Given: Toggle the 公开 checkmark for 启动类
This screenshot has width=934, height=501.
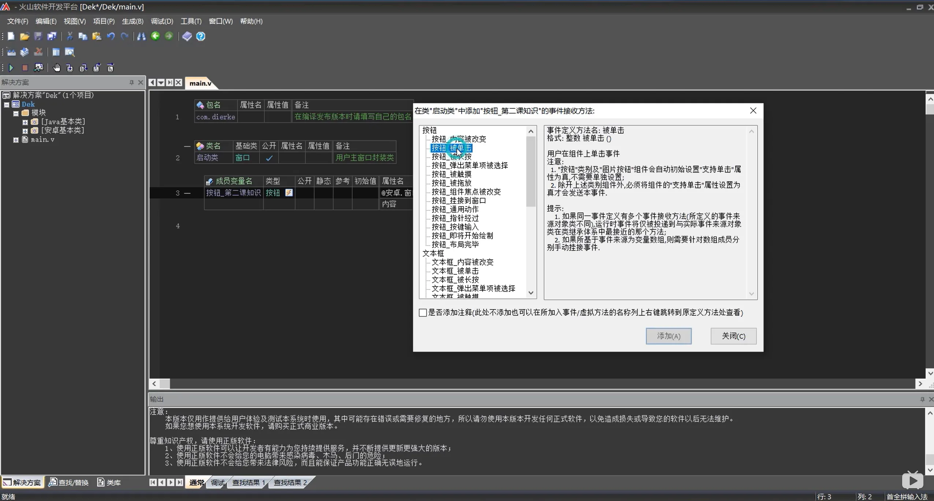Looking at the screenshot, I should point(269,158).
